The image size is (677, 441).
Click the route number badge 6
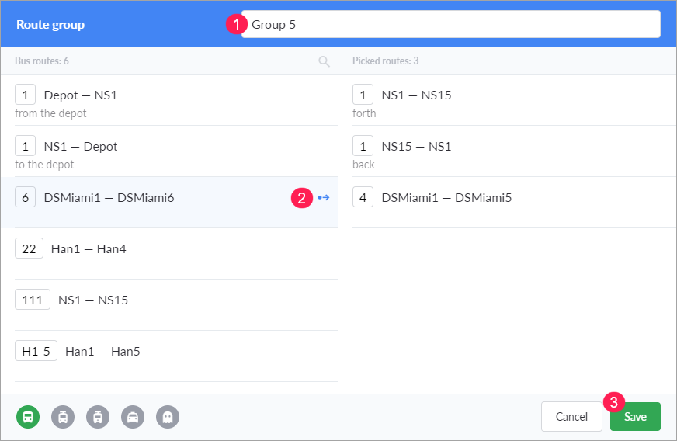(26, 198)
